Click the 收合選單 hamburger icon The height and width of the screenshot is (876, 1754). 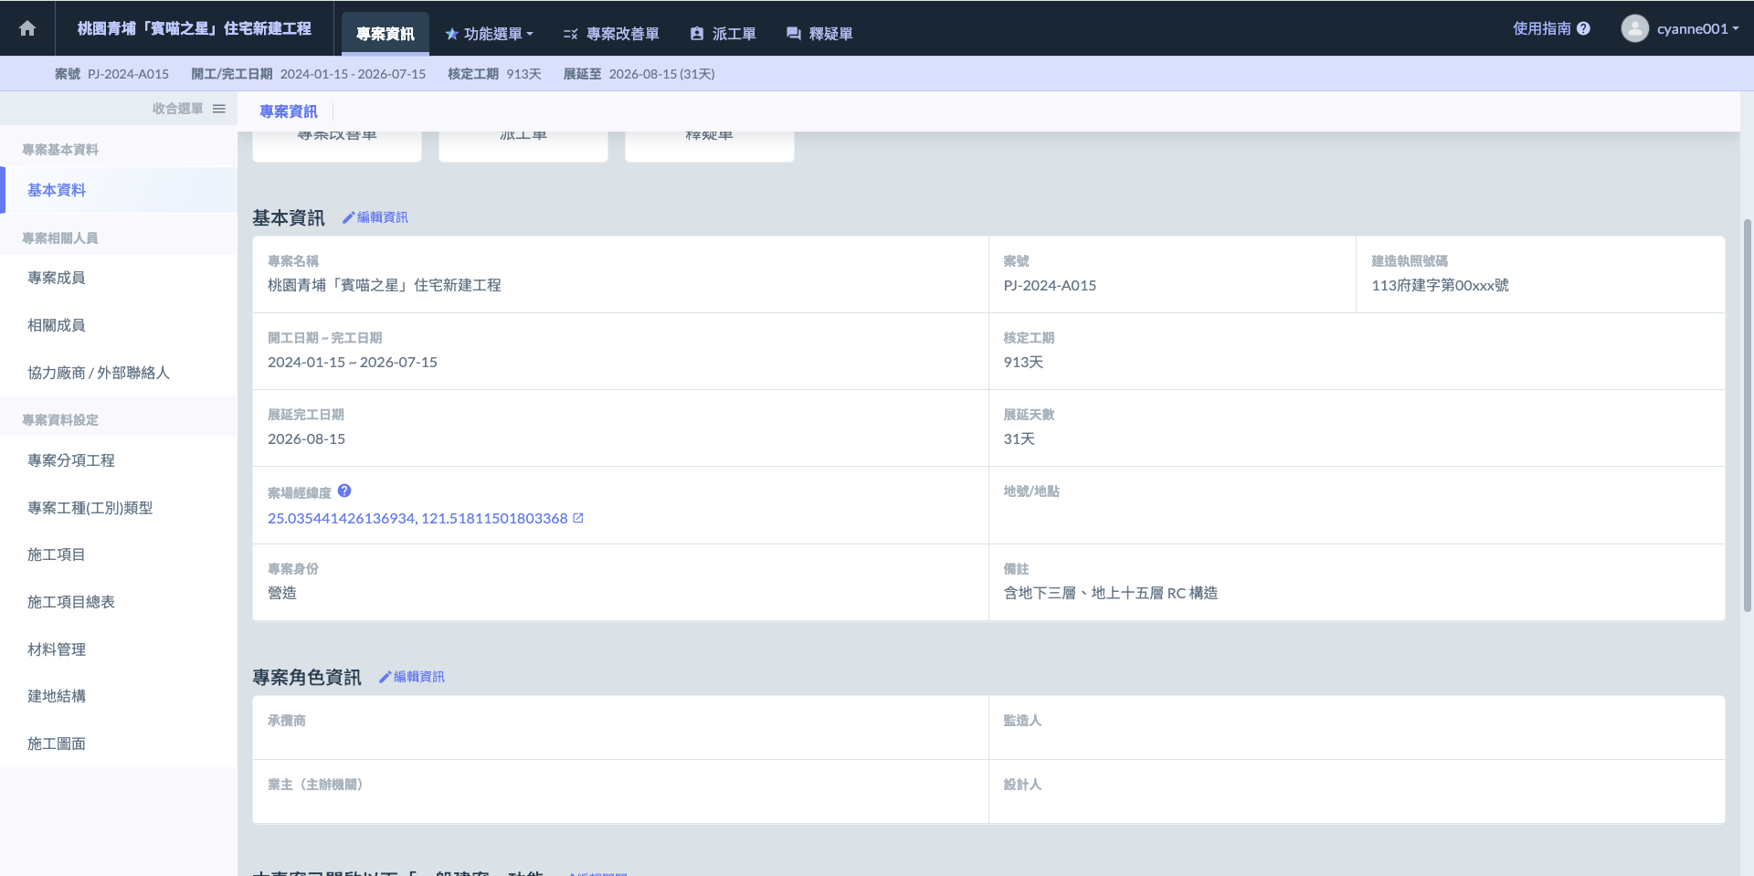coord(219,109)
